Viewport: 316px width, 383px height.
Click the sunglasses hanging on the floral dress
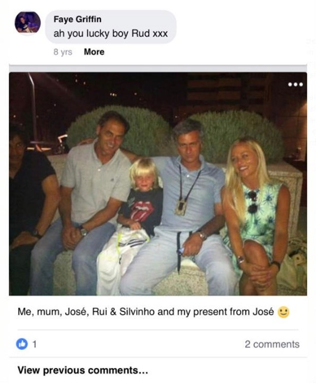(253, 202)
